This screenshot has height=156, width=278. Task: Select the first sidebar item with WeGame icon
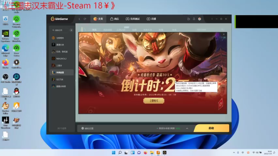click(62, 38)
